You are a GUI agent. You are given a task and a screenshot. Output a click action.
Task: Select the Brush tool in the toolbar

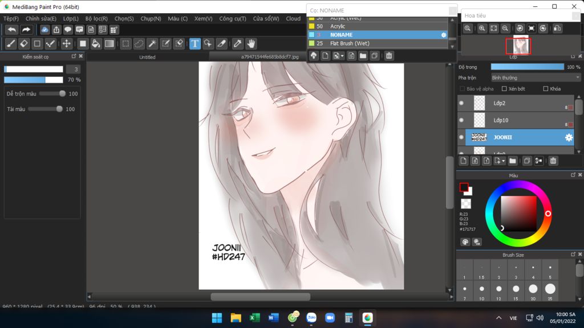(11, 44)
